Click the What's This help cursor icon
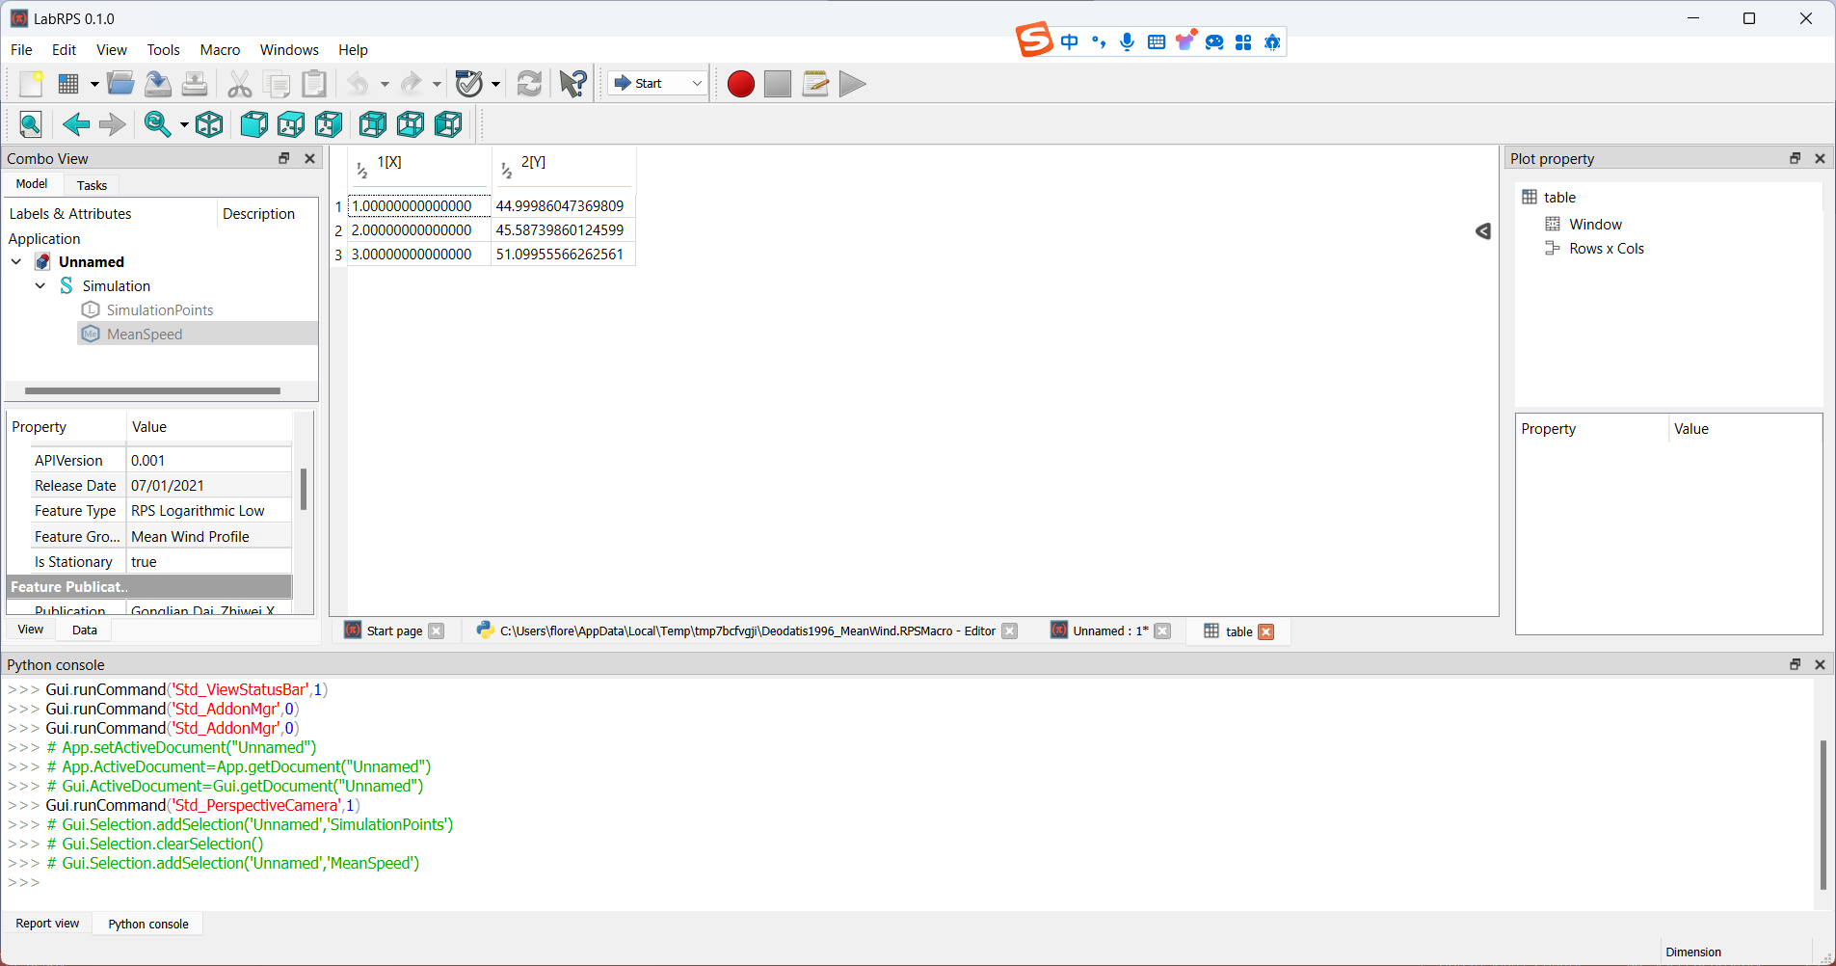The width and height of the screenshot is (1836, 966). [572, 84]
